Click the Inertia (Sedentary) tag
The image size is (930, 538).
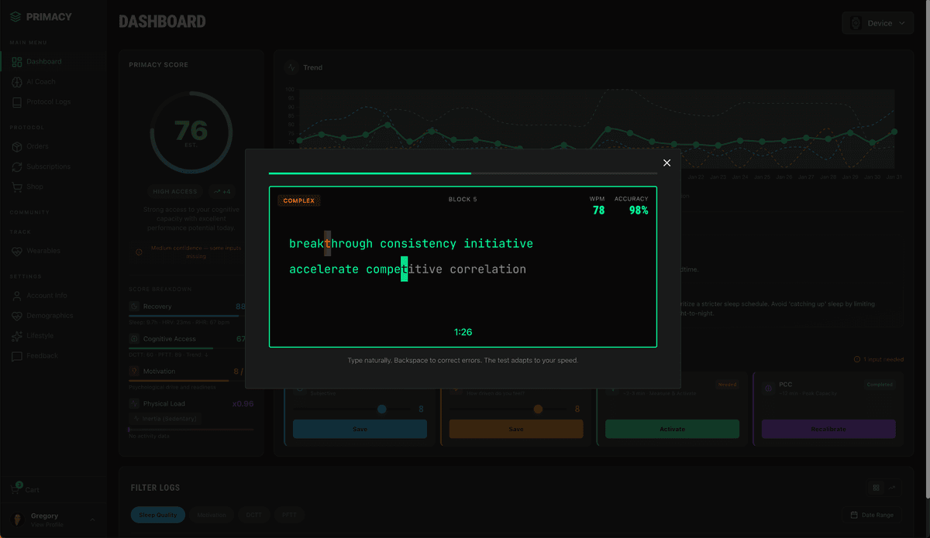(164, 419)
